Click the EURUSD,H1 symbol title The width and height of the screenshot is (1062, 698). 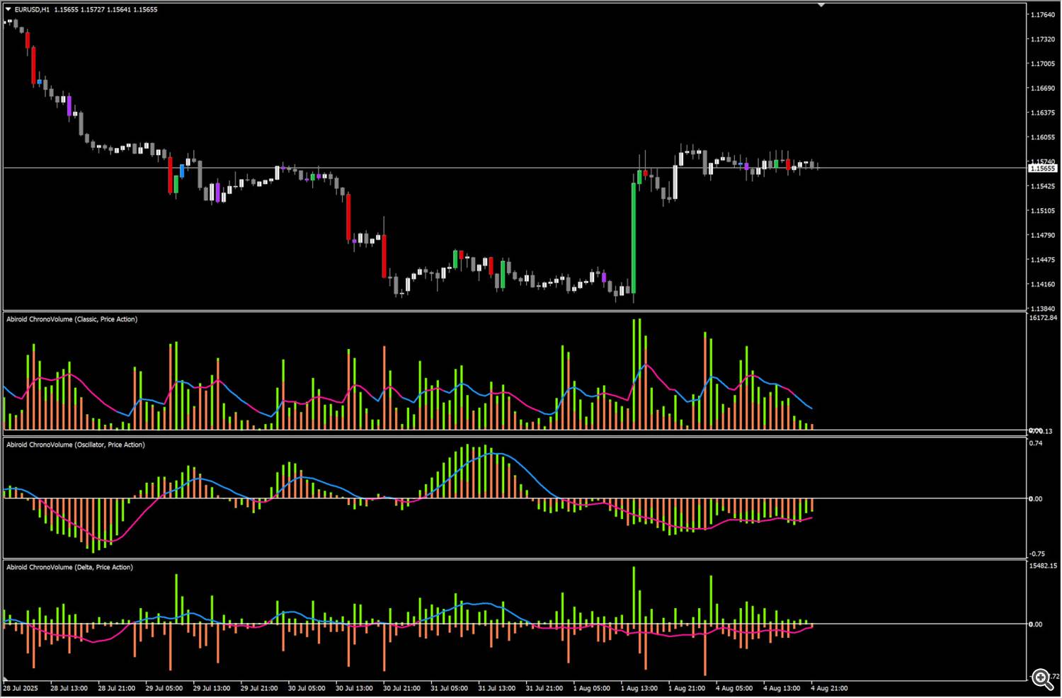[33, 10]
